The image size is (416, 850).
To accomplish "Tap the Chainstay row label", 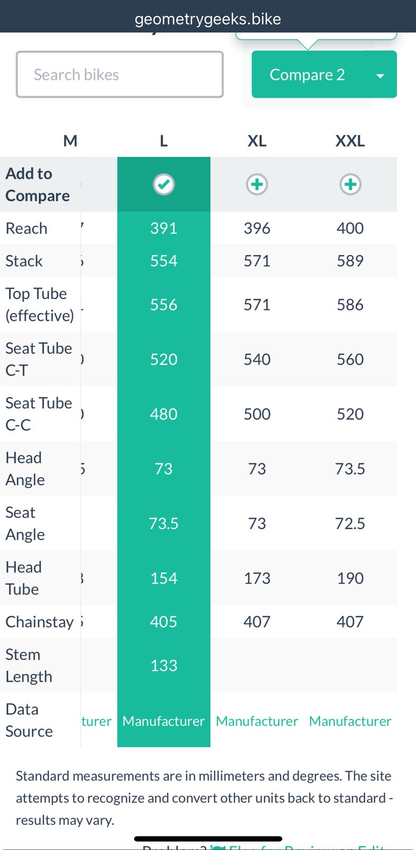I will point(39,622).
